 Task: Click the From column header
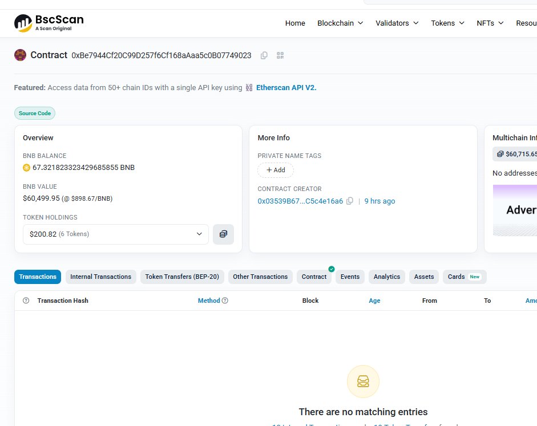point(430,301)
